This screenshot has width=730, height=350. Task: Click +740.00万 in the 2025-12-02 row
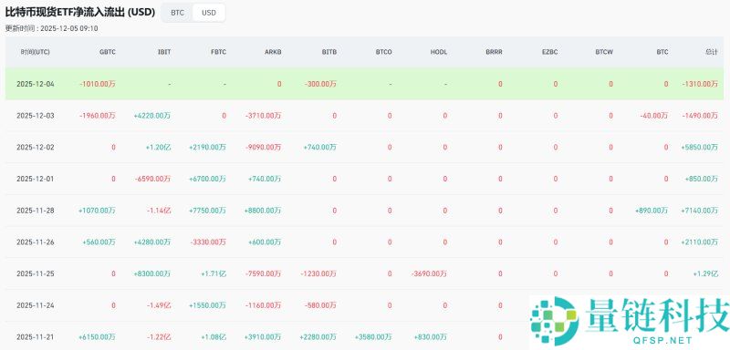[320, 147]
